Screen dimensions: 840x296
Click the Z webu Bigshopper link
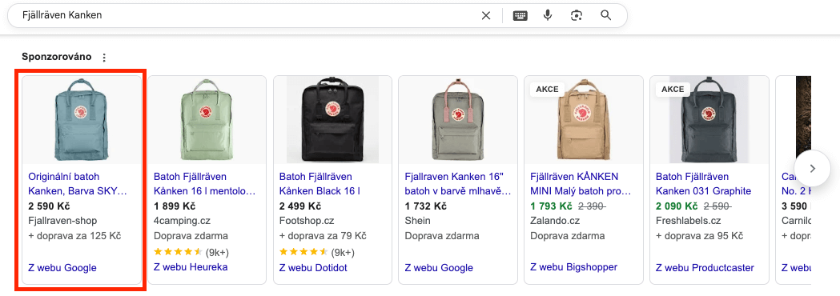coord(574,266)
